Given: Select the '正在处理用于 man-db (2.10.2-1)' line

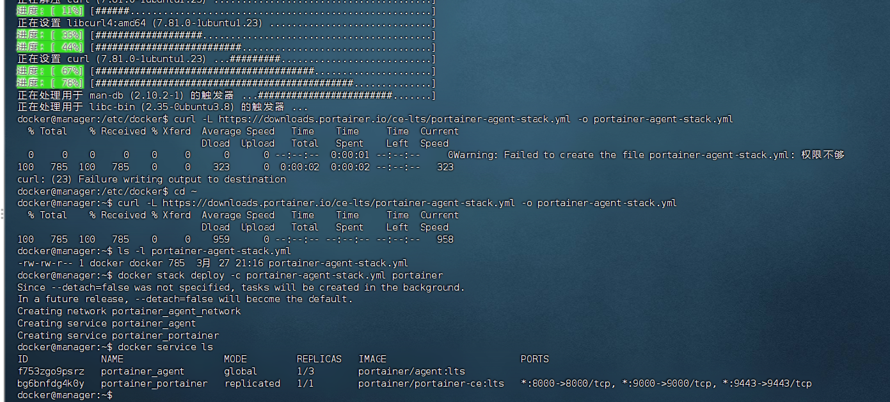Looking at the screenshot, I should click(226, 95).
